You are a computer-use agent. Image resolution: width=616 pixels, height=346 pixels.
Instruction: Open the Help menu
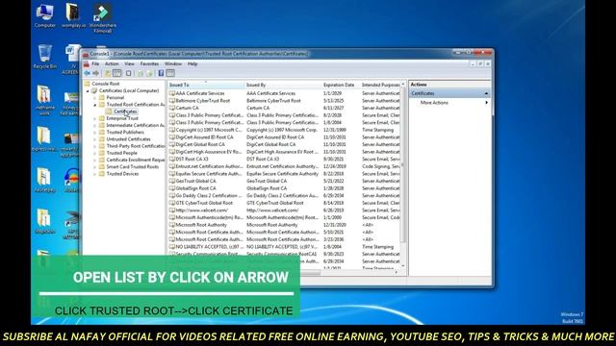pos(192,64)
